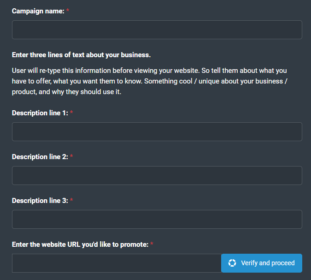Click the Verify and proceed button
Viewport: 311px width, 280px height.
point(262,263)
